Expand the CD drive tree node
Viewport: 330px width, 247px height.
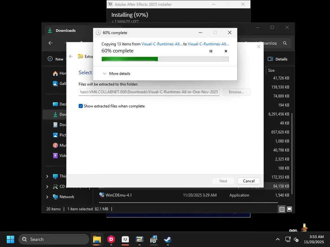click(x=47, y=187)
